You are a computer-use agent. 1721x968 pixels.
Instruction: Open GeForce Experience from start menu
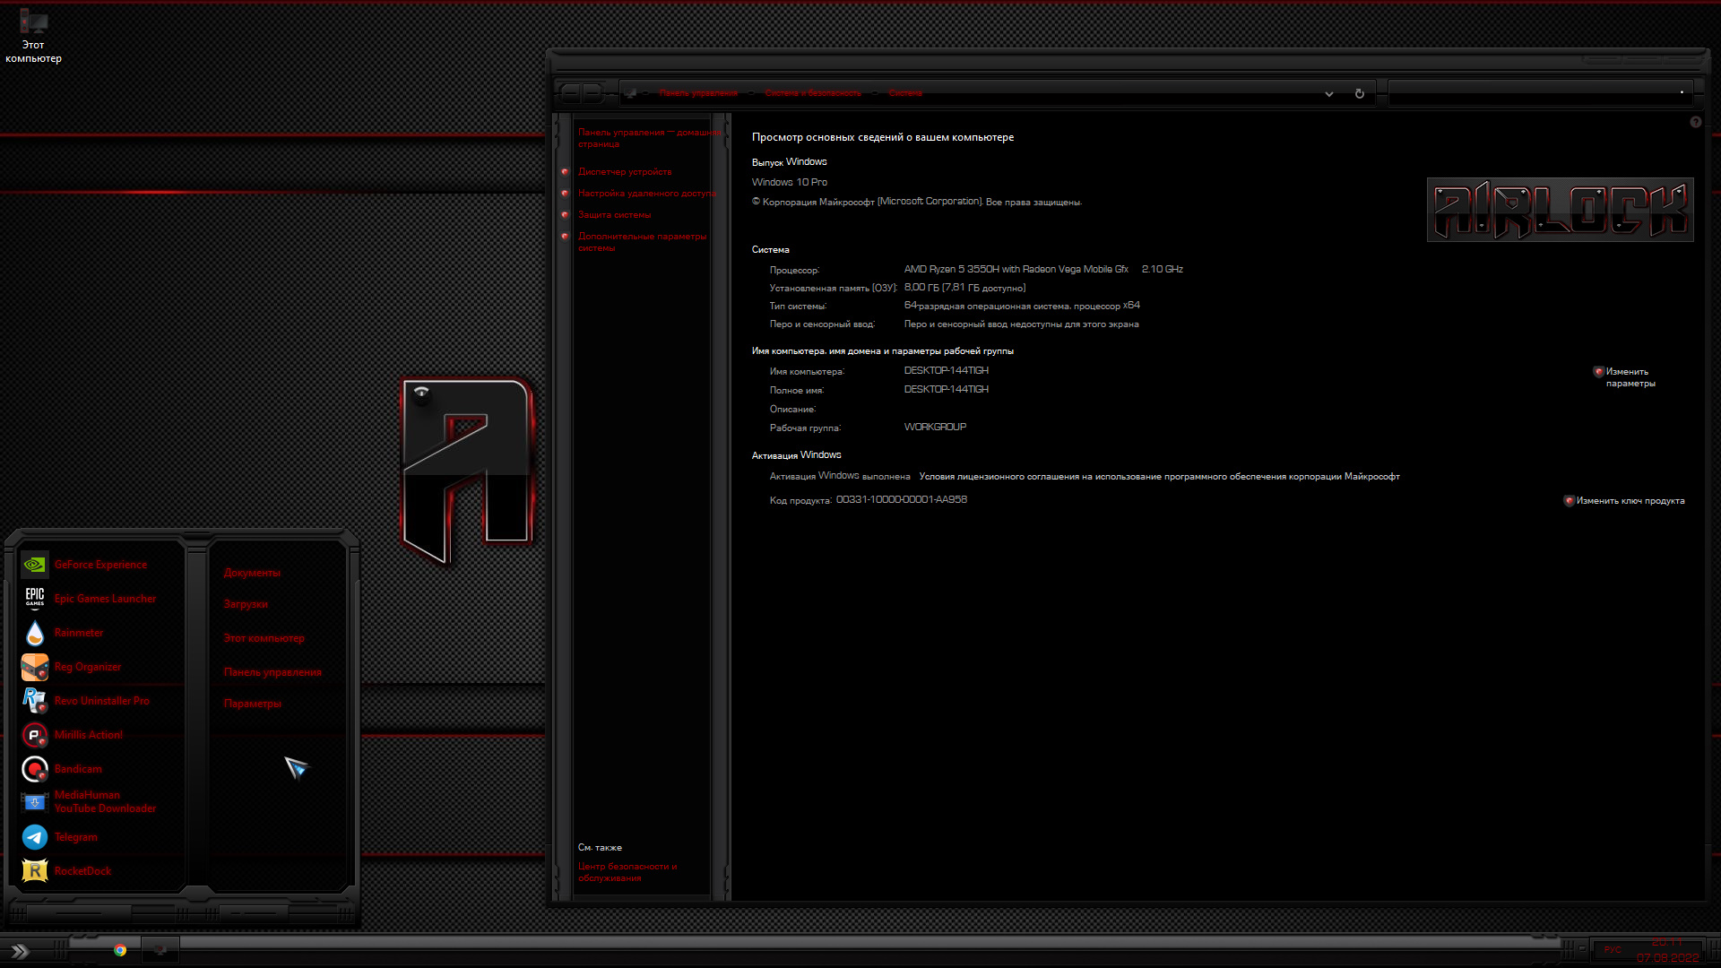(x=100, y=565)
